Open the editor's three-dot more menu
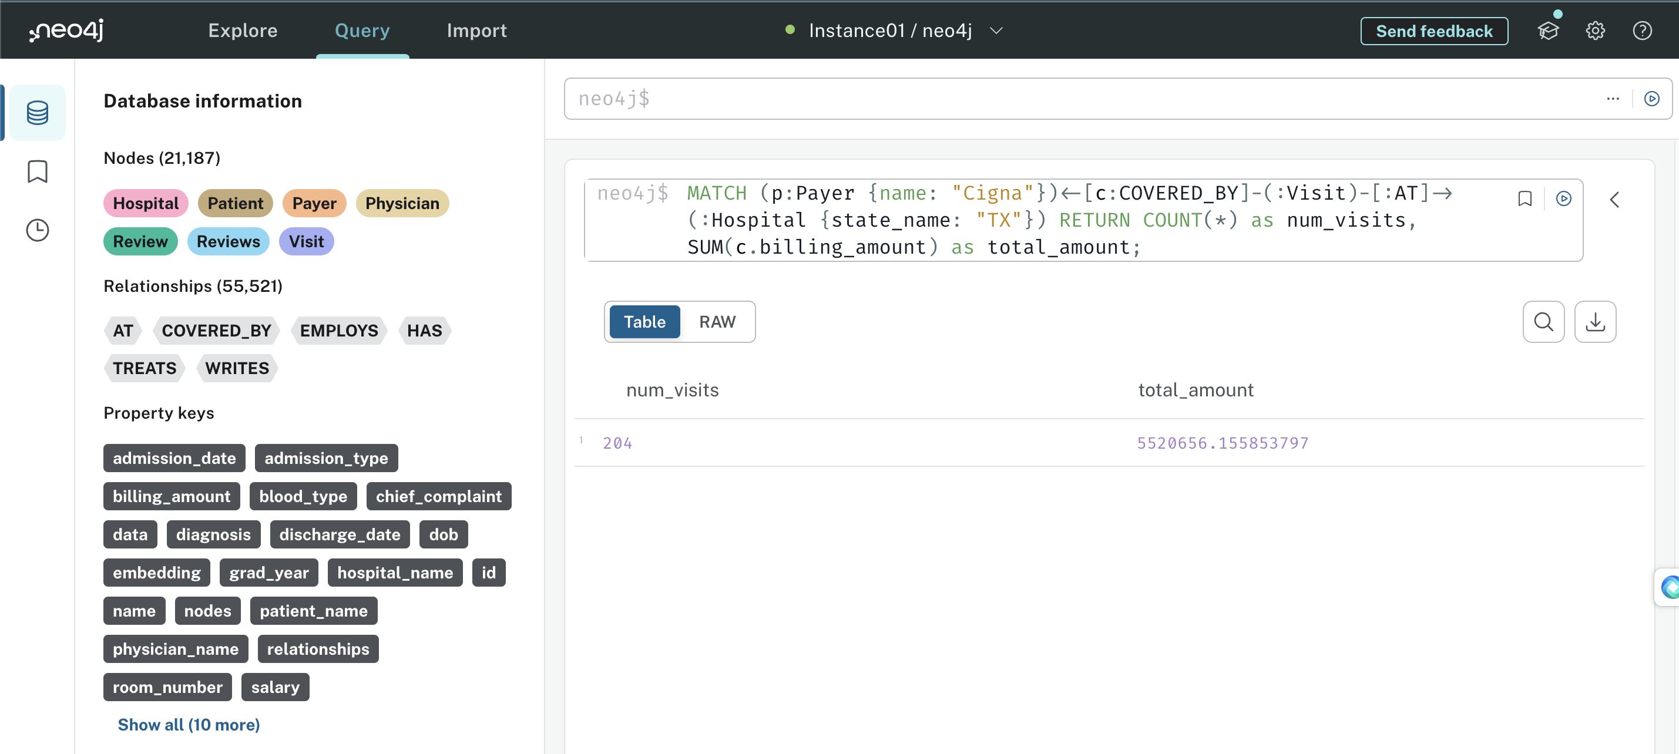 (1613, 99)
